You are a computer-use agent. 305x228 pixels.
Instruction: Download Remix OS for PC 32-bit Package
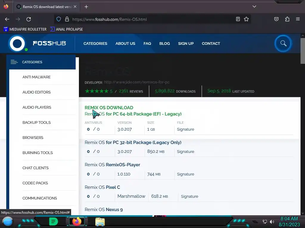(x=133, y=142)
